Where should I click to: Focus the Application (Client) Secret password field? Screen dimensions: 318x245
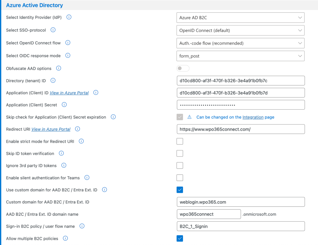pos(241,105)
